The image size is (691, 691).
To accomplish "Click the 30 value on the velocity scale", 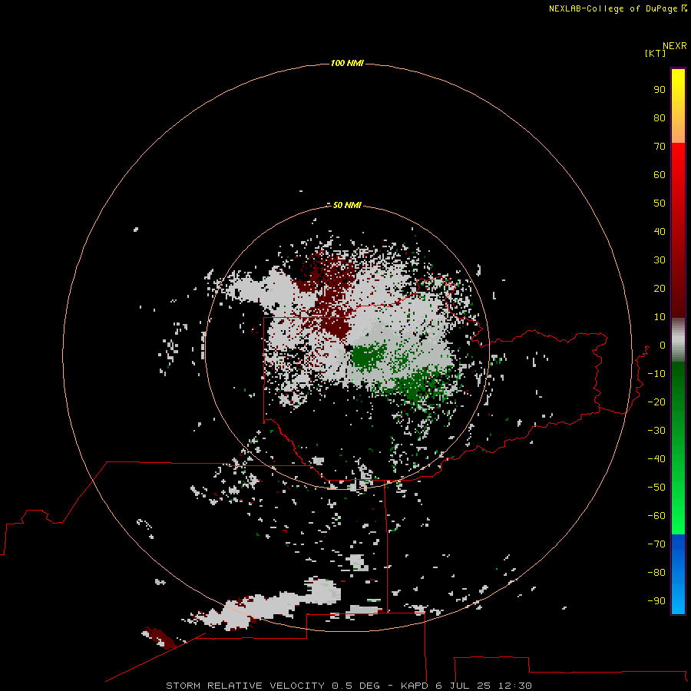I will pyautogui.click(x=660, y=260).
